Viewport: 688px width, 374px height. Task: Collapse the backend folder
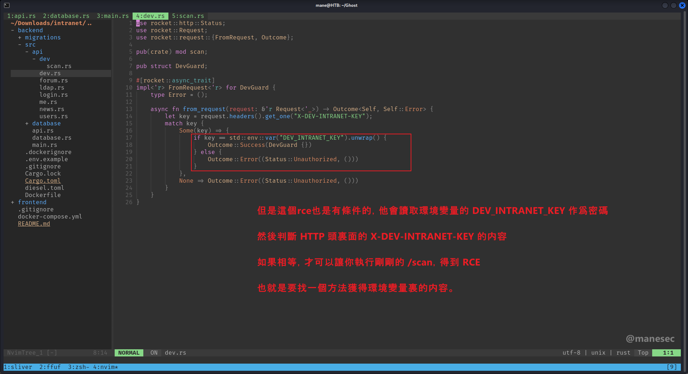tap(30, 30)
